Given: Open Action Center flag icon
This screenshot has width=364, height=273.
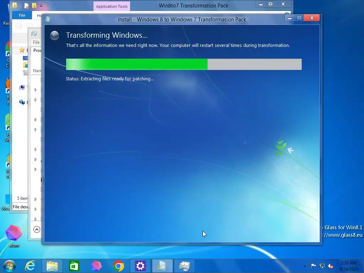Looking at the screenshot, I should pos(313,266).
